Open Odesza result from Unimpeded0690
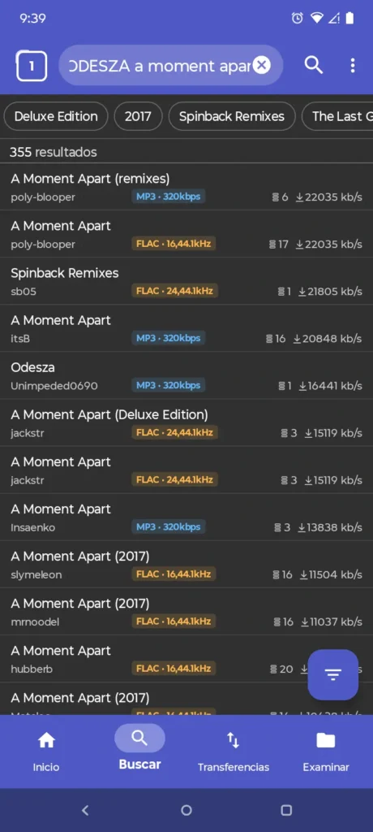The width and height of the screenshot is (373, 832). (x=186, y=375)
